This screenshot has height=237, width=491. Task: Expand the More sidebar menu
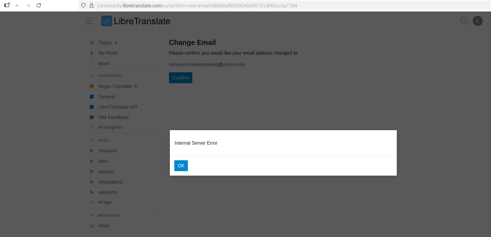103,63
